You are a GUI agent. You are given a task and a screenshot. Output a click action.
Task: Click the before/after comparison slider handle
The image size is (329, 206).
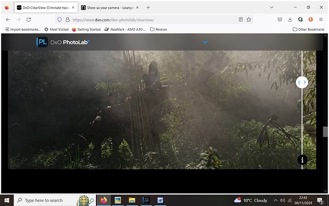point(302,82)
